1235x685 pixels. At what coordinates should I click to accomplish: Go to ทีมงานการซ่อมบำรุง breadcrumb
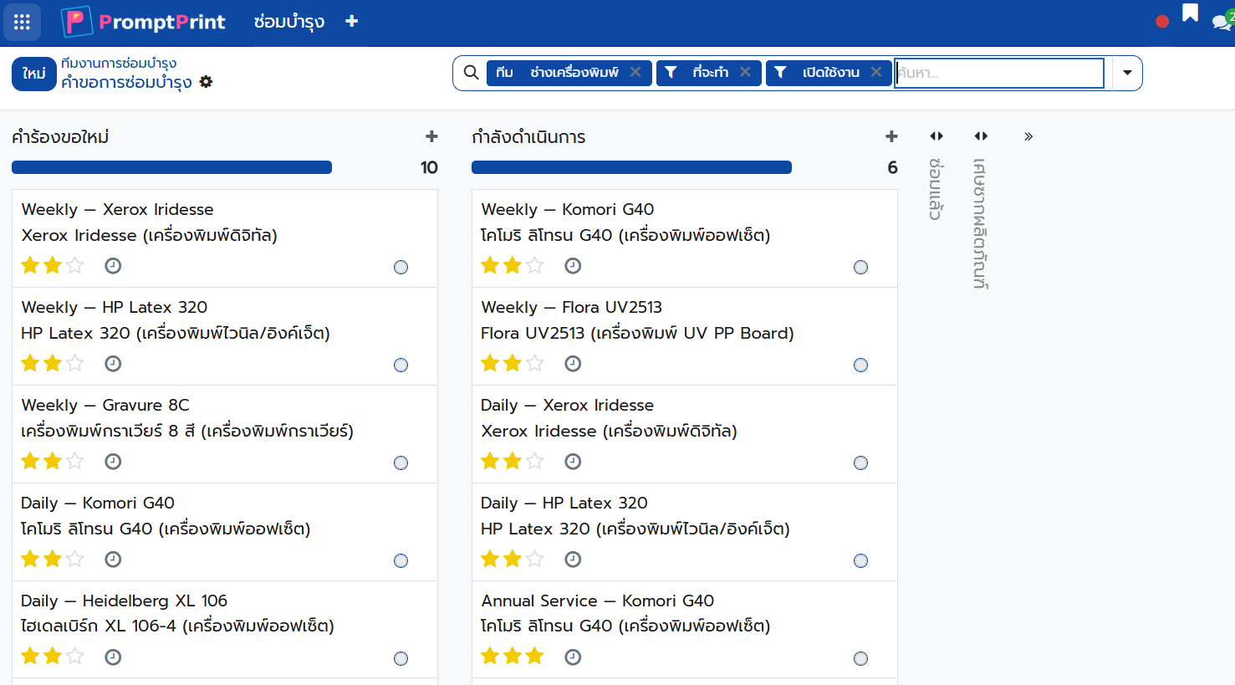coord(119,63)
